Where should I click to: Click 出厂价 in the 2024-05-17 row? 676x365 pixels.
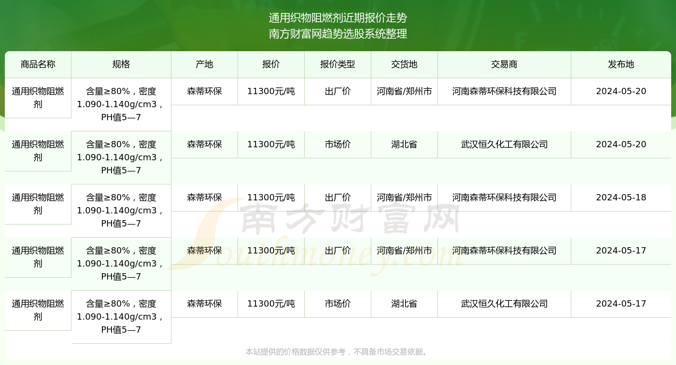point(338,251)
